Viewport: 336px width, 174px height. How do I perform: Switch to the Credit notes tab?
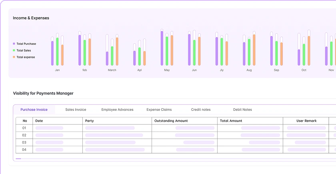click(x=201, y=110)
